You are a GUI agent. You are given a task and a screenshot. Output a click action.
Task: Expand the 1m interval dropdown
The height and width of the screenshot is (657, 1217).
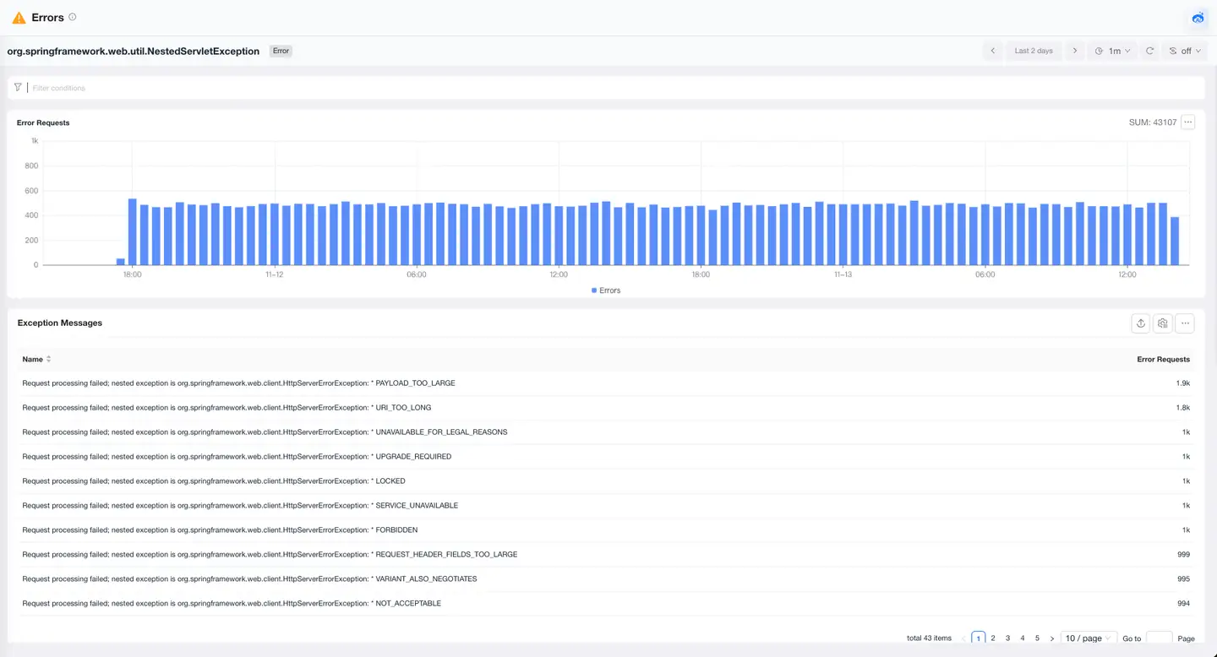coord(1112,51)
